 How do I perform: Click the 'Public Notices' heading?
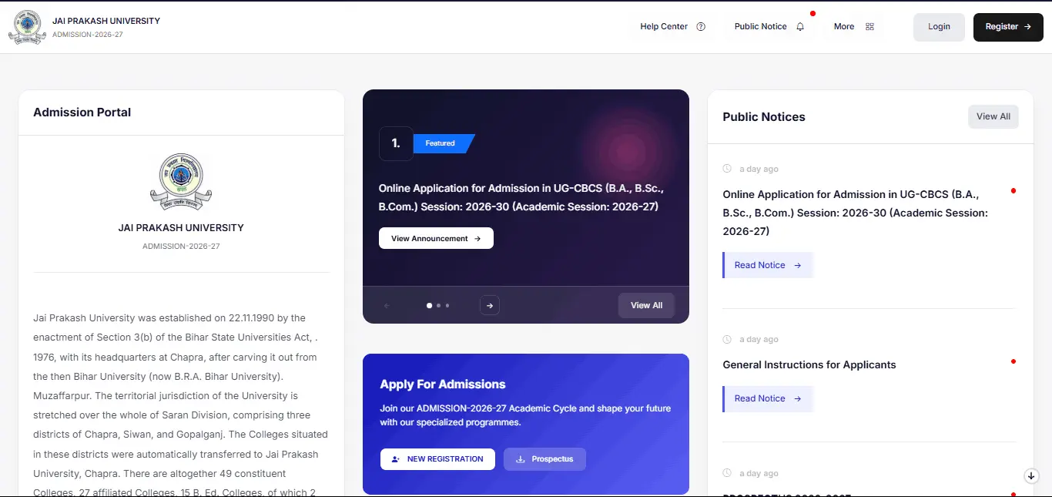click(x=764, y=117)
